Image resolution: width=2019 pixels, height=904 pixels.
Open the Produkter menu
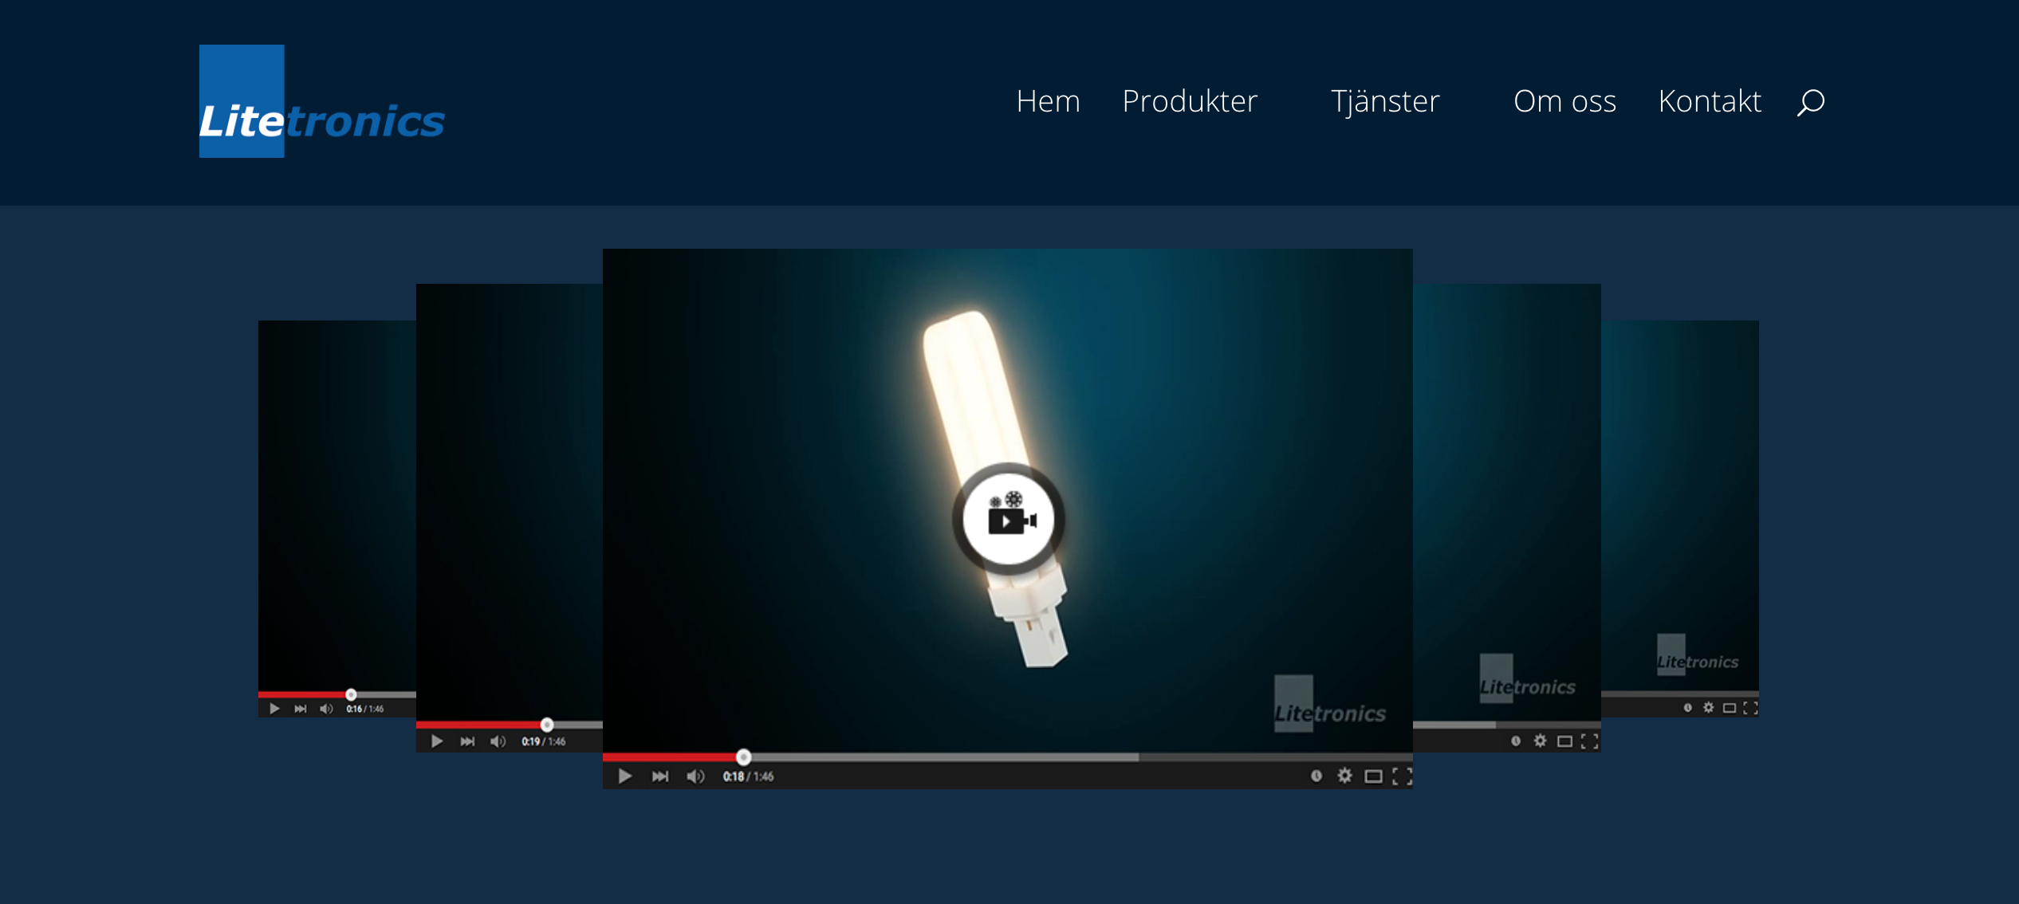pos(1189,101)
